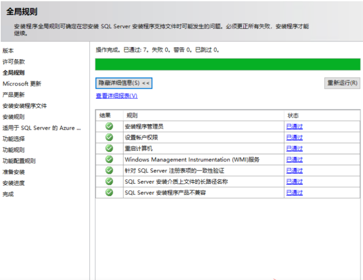The height and width of the screenshot is (280, 363).
Task: Select 准备安装 step in sidebar
Action: pyautogui.click(x=14, y=172)
